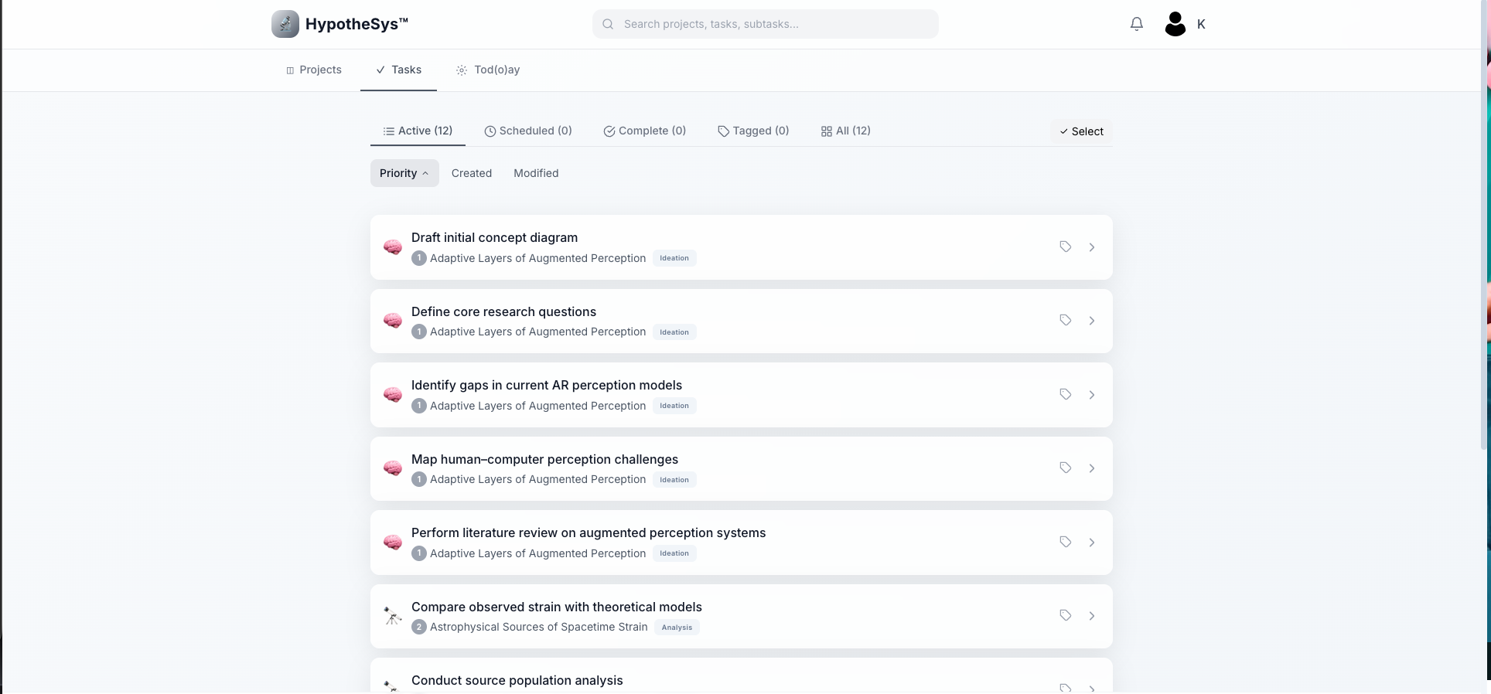The image size is (1491, 694).
Task: Click priority 1 badge on Map human–computer task
Action: coord(419,479)
